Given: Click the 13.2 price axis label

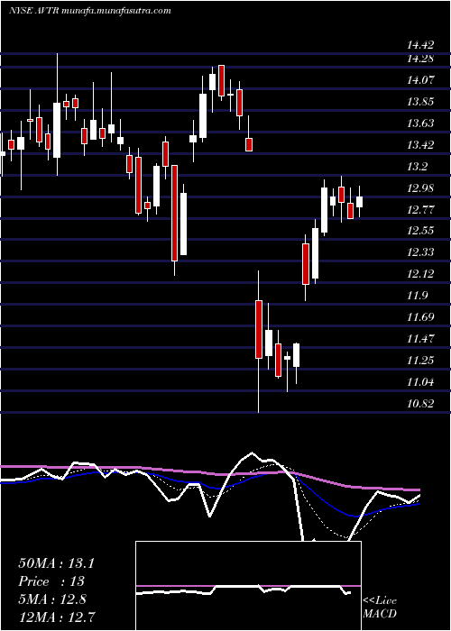Looking at the screenshot, I should click(x=418, y=167).
